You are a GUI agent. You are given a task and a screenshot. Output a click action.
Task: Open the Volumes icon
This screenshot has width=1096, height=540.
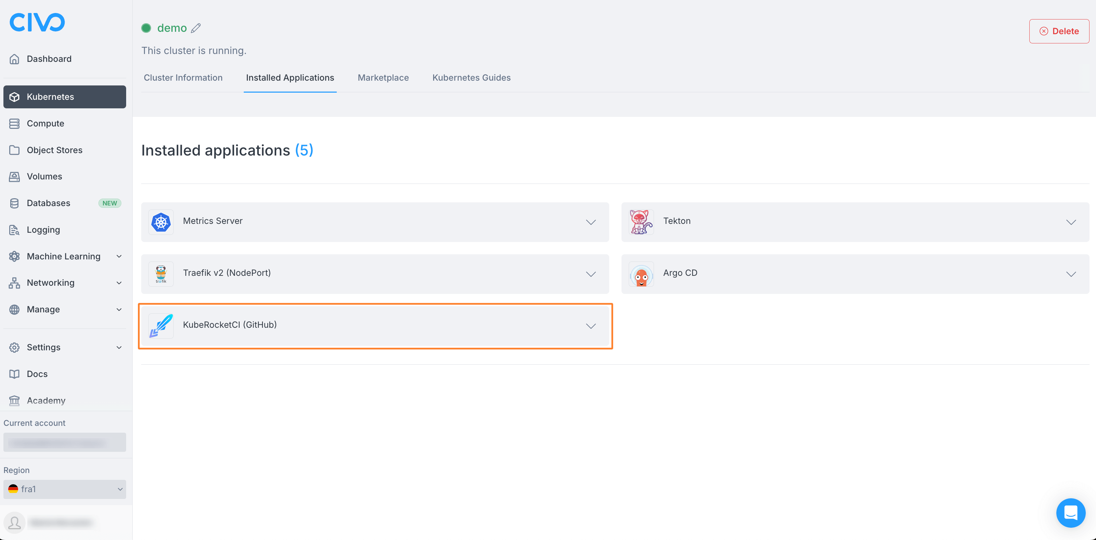point(14,176)
